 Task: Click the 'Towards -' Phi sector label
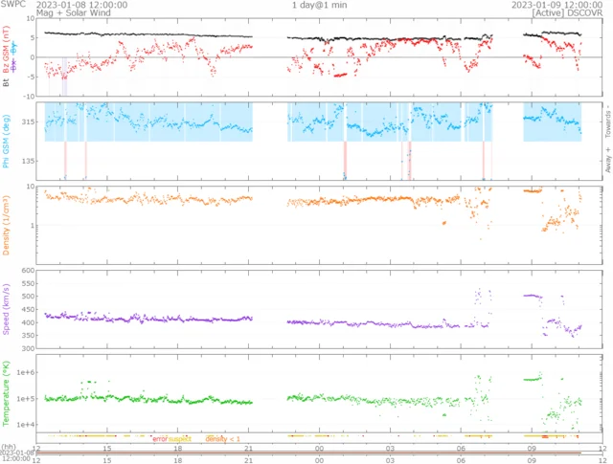pyautogui.click(x=606, y=120)
